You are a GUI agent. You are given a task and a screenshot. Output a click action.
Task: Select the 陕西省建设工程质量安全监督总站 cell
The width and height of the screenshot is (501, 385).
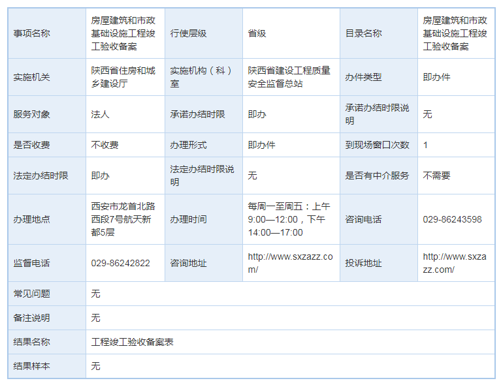(289, 77)
